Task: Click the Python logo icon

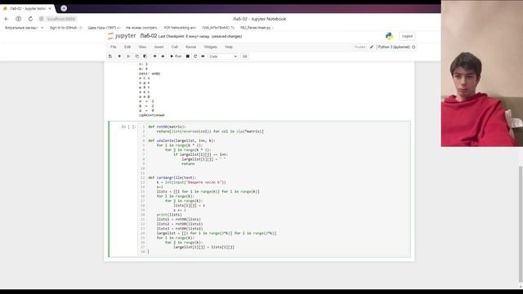Action: tap(389, 36)
